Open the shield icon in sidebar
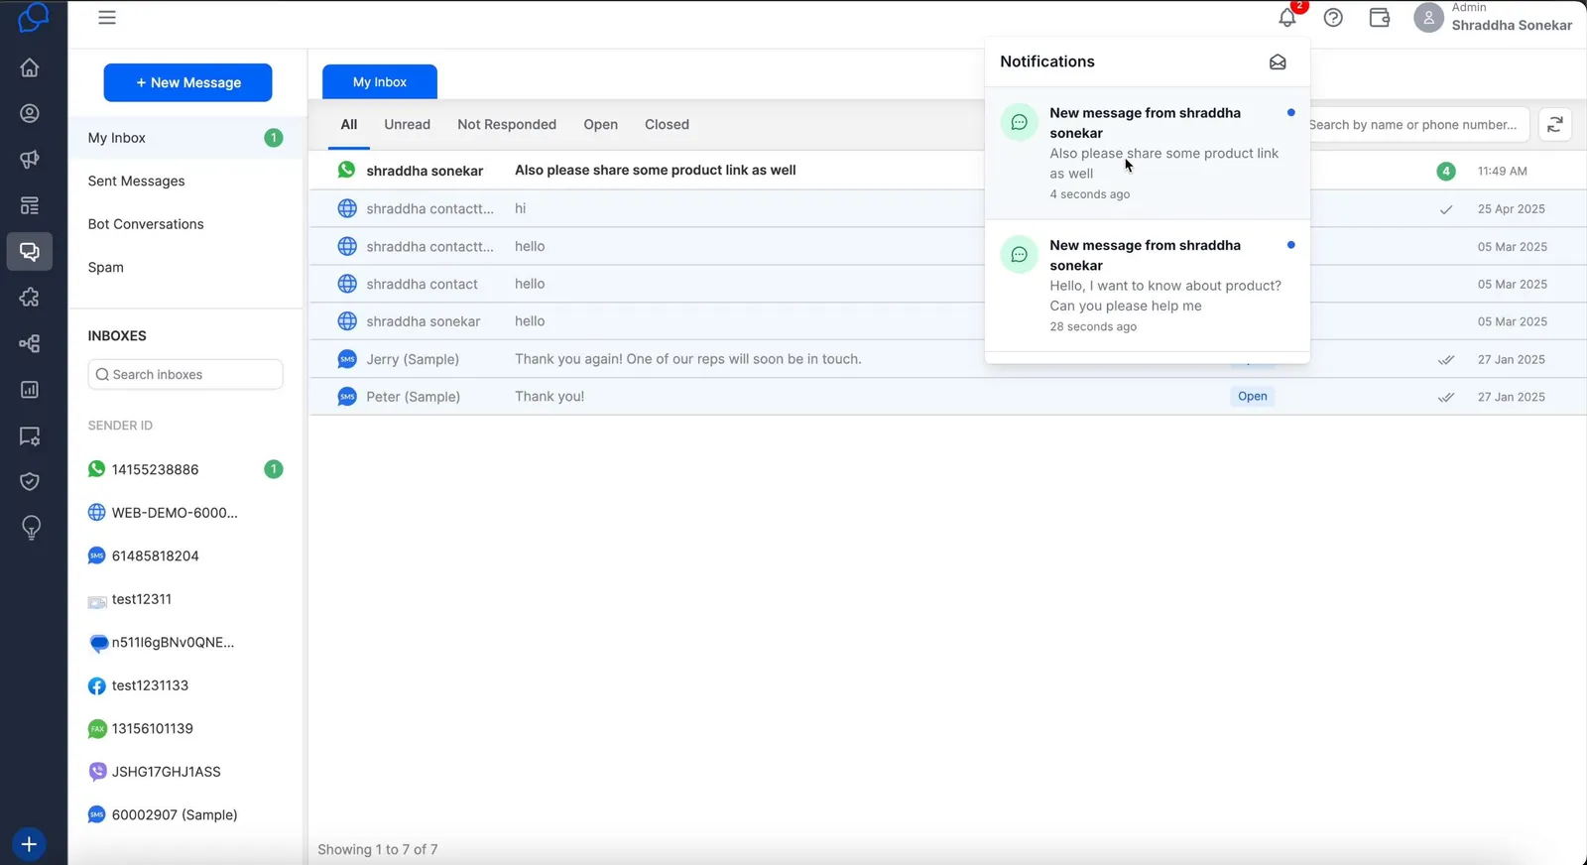1587x865 pixels. (30, 482)
